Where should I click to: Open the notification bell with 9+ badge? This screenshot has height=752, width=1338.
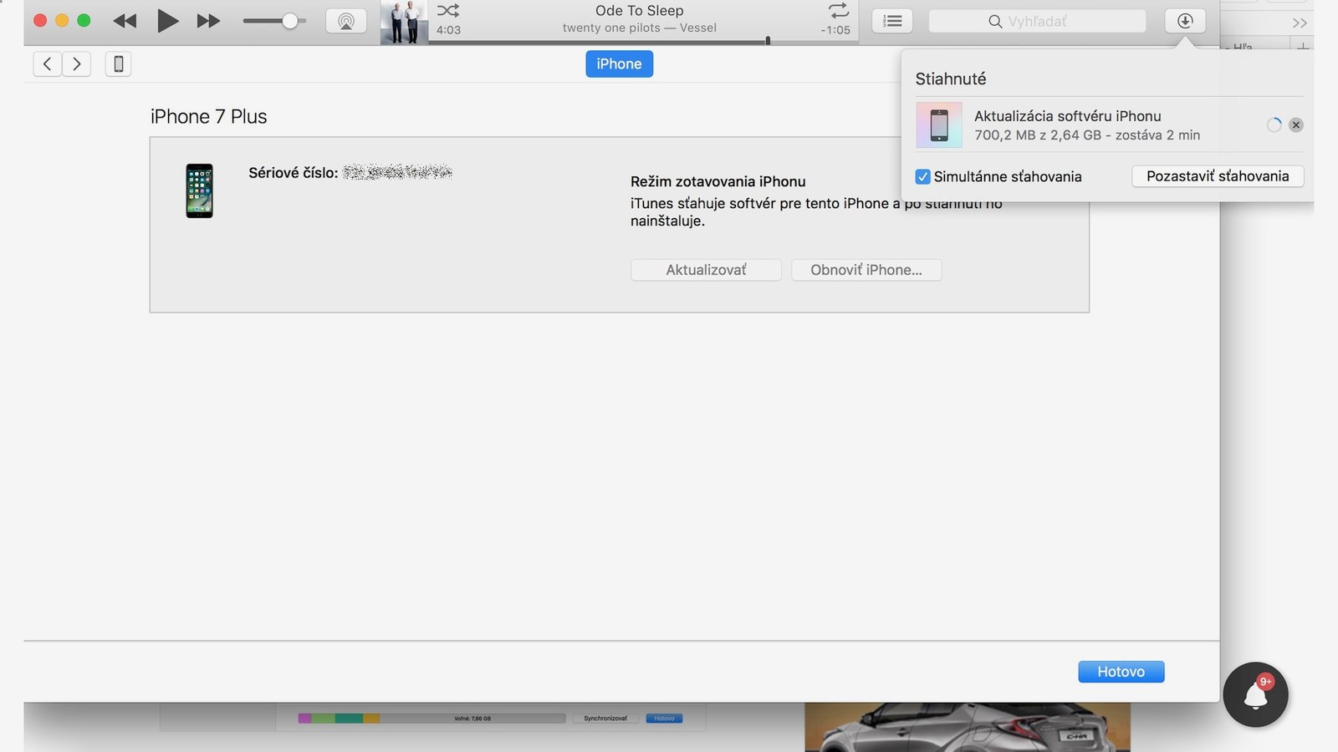pyautogui.click(x=1255, y=694)
